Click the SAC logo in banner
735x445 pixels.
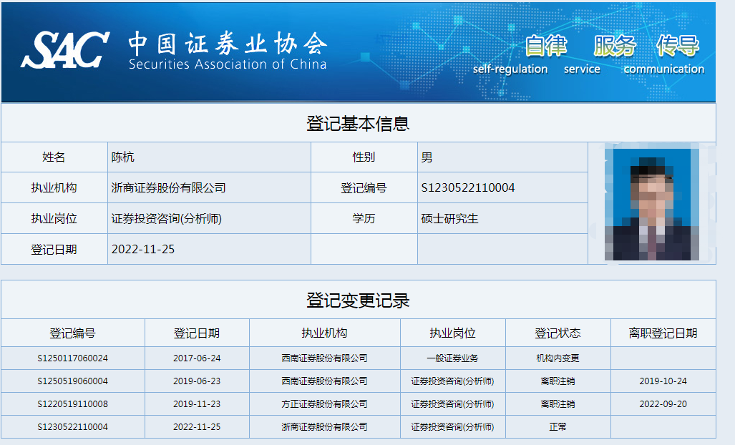click(65, 49)
